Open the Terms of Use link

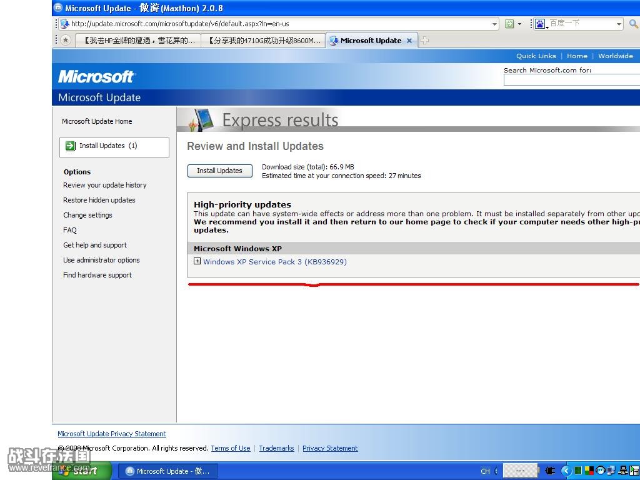(x=231, y=448)
